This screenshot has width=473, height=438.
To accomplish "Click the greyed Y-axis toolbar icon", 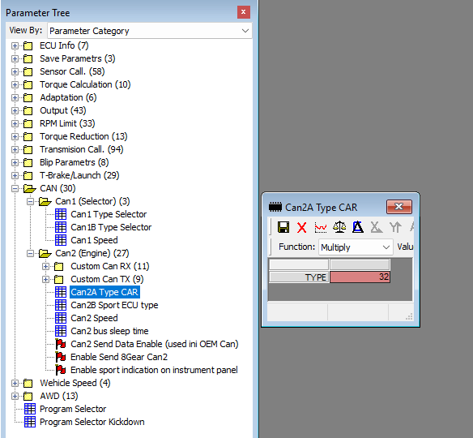I will tap(395, 227).
